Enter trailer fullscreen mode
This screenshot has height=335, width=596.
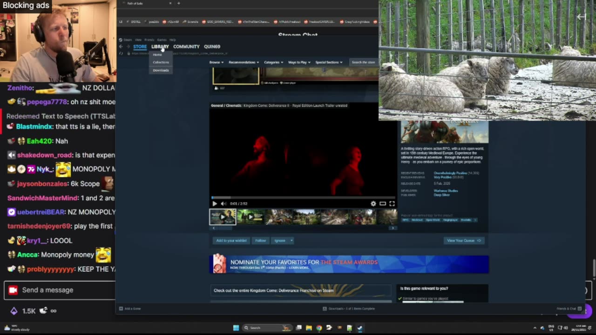pyautogui.click(x=392, y=203)
